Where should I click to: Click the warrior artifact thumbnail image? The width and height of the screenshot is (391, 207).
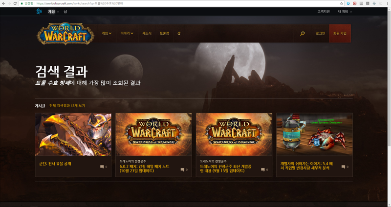pos(73,134)
